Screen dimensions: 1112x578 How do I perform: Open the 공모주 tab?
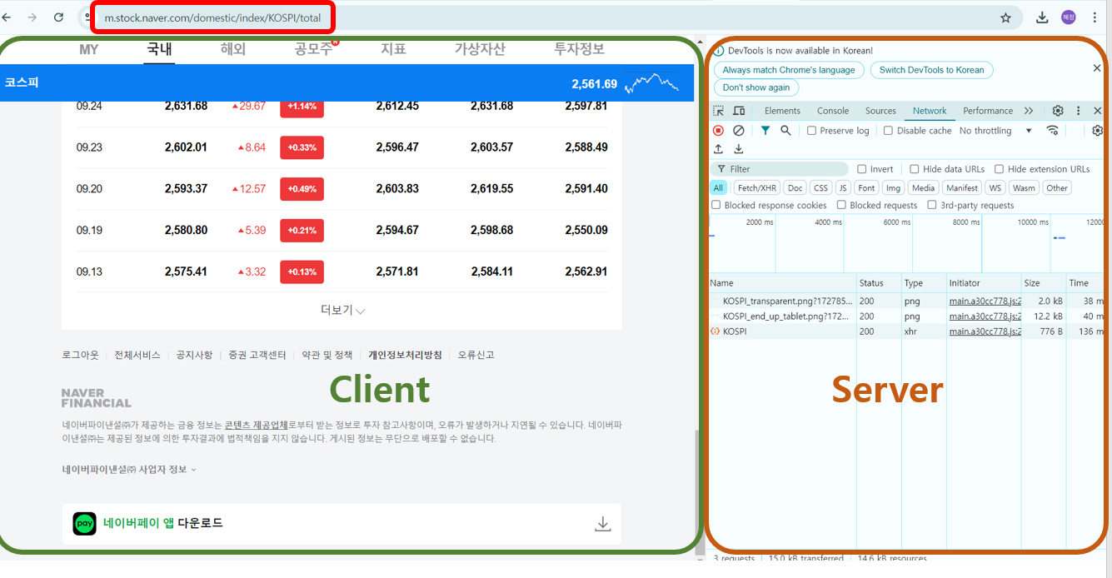tap(313, 49)
